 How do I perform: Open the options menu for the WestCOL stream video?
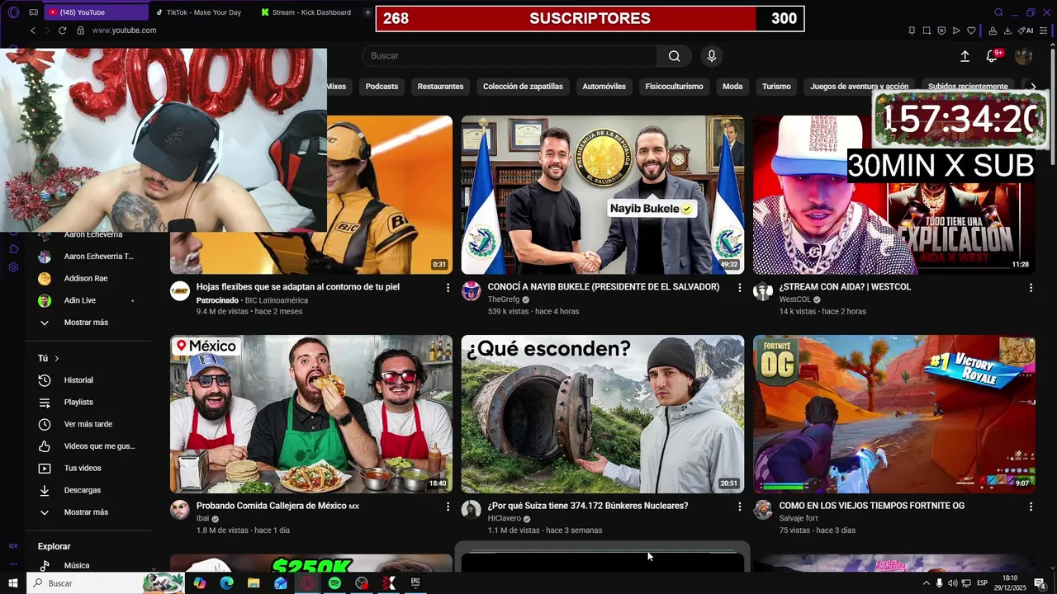(x=1031, y=288)
